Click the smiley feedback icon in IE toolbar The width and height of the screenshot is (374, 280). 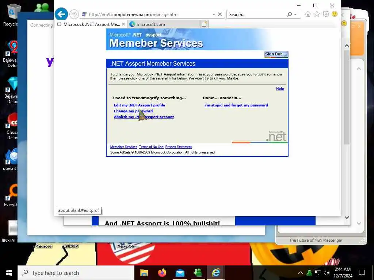click(335, 14)
